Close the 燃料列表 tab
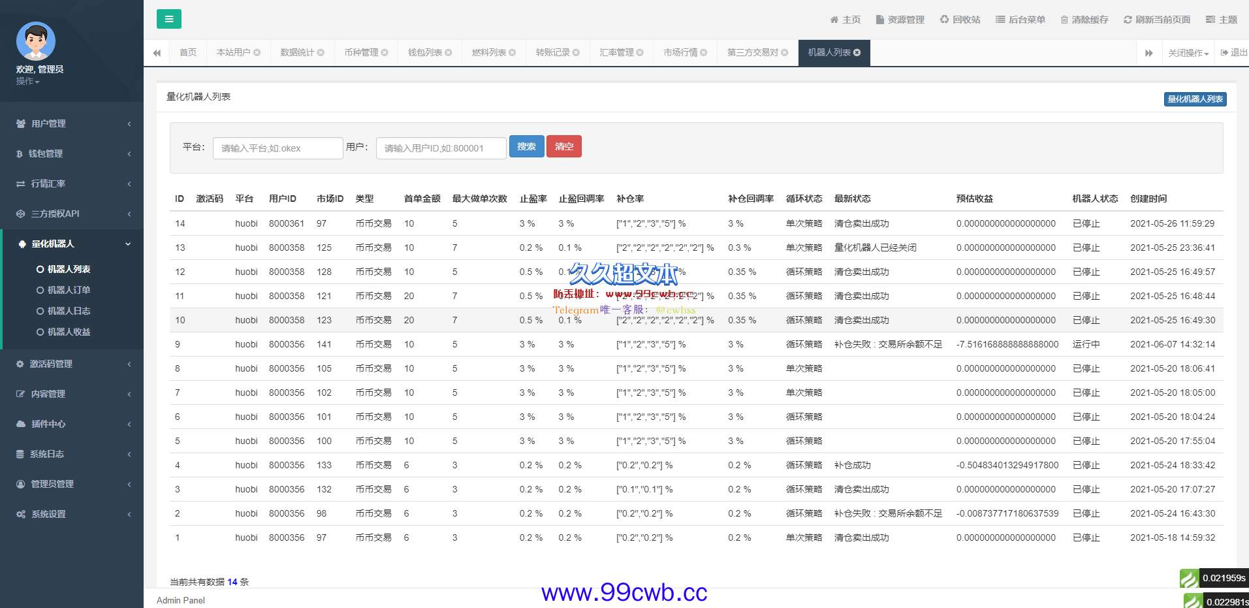Viewport: 1249px width, 608px height. pos(513,52)
